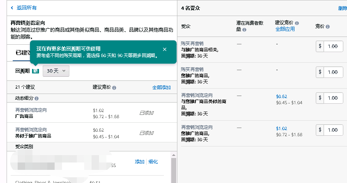Click the suggestions list scrollbar thumb
Viewport: 347px width, 183px height.
174,170
